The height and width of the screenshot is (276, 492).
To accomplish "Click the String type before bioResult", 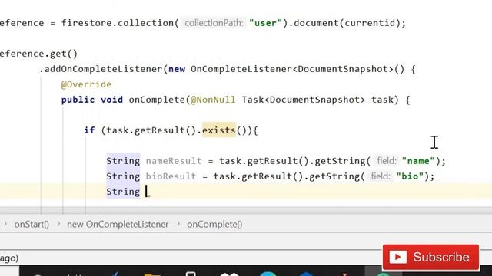I will click(123, 176).
